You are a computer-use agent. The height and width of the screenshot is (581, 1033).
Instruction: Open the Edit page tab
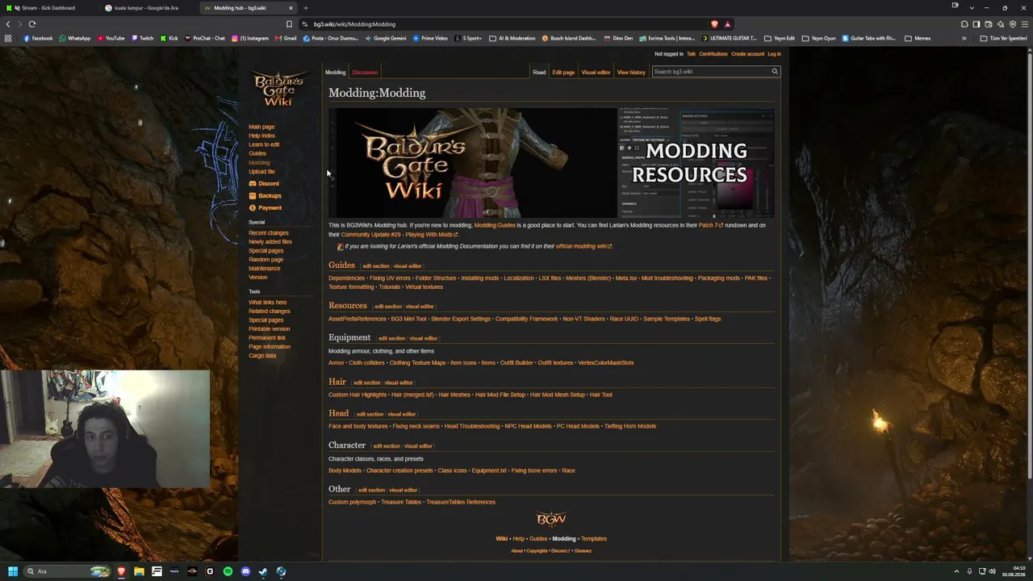pyautogui.click(x=563, y=73)
